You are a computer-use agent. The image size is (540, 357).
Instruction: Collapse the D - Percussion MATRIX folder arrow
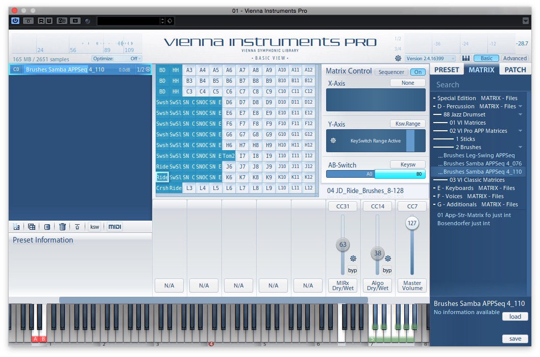point(521,106)
